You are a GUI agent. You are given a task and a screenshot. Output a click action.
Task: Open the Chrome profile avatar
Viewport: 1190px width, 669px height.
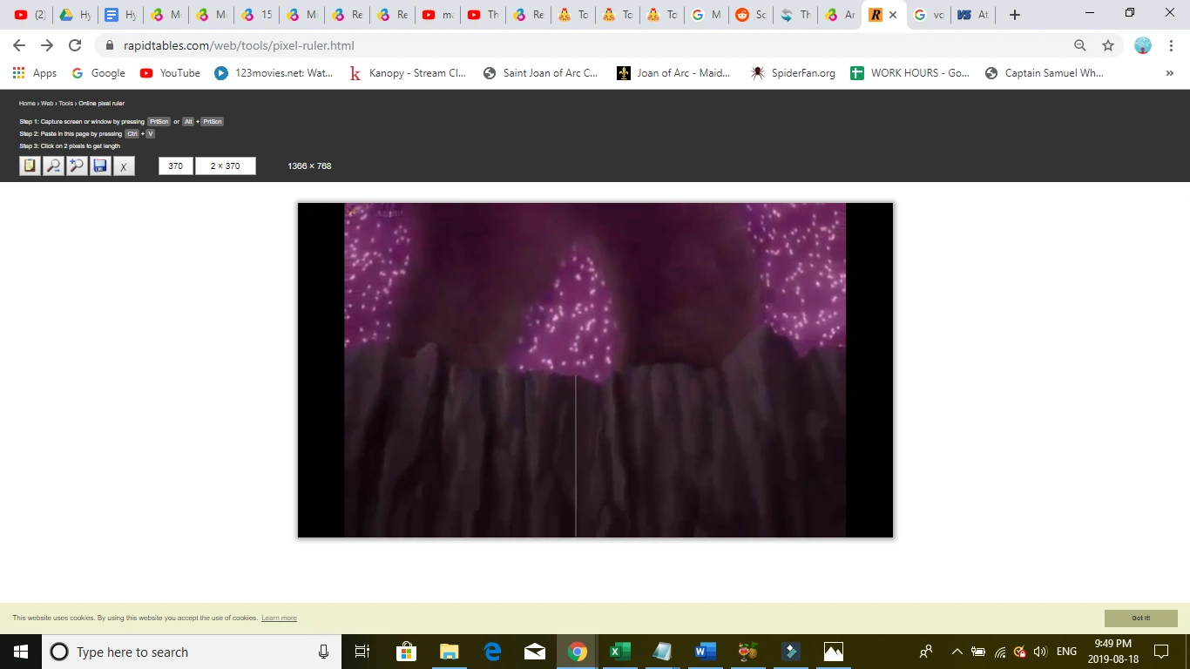pyautogui.click(x=1143, y=45)
